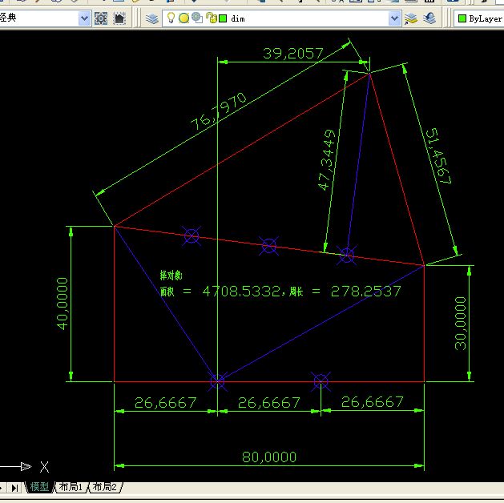This screenshot has height=503, width=504.
Task: Click the layer name 'dim' in list
Action: click(x=238, y=19)
